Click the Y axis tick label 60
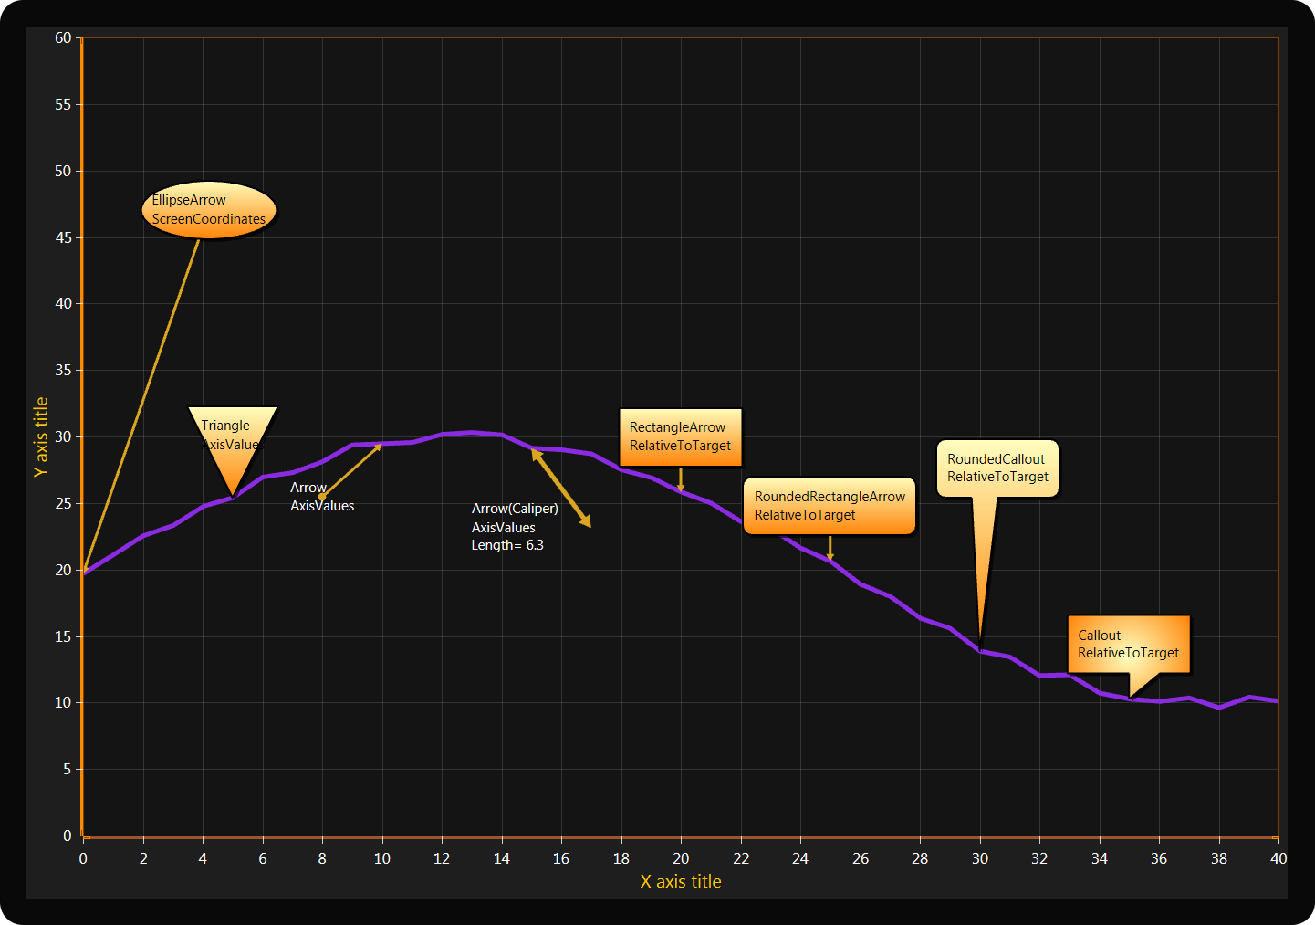Viewport: 1315px width, 925px height. (x=63, y=37)
